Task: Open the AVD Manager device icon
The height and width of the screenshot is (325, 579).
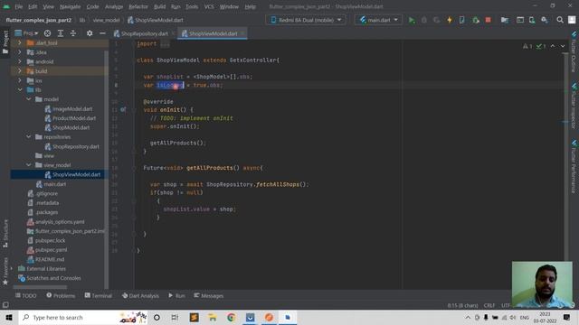Action: [x=532, y=20]
